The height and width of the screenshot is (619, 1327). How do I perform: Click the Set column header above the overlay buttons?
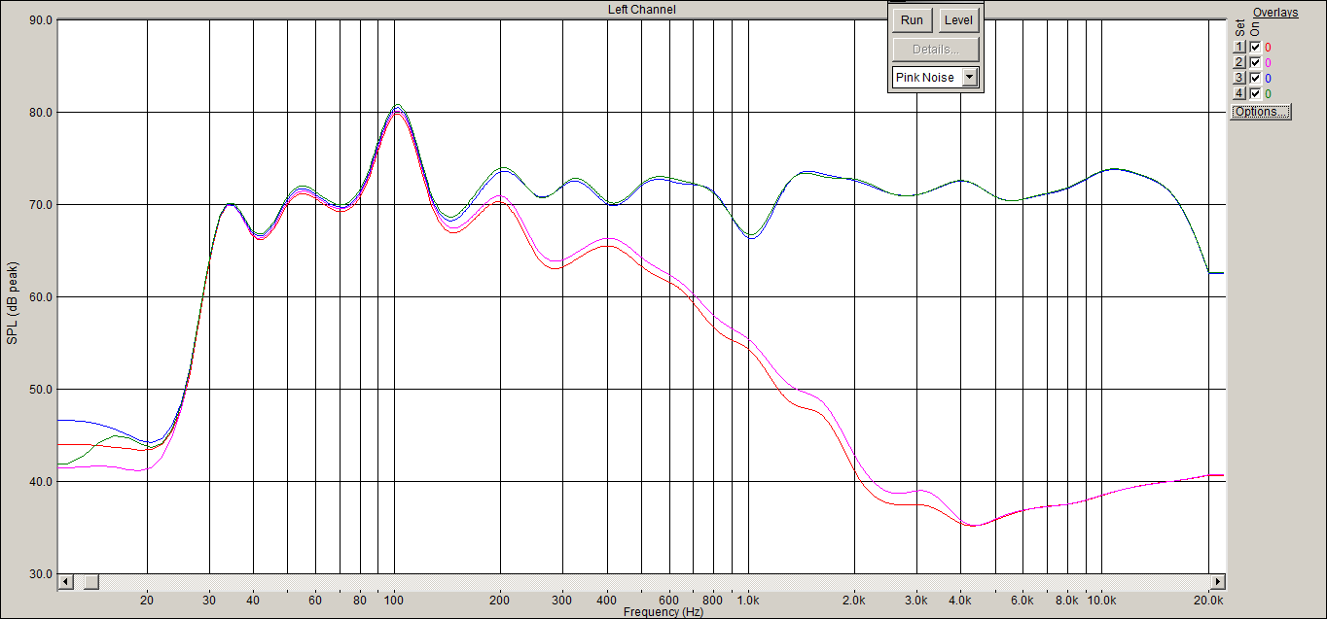pos(1239,27)
